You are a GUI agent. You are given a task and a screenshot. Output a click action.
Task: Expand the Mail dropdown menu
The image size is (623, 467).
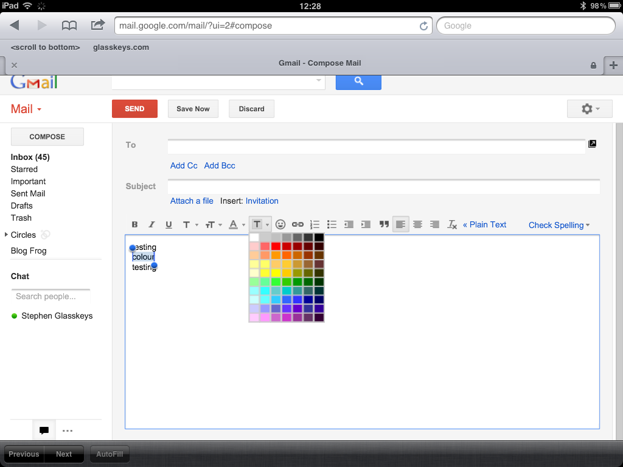pyautogui.click(x=26, y=109)
